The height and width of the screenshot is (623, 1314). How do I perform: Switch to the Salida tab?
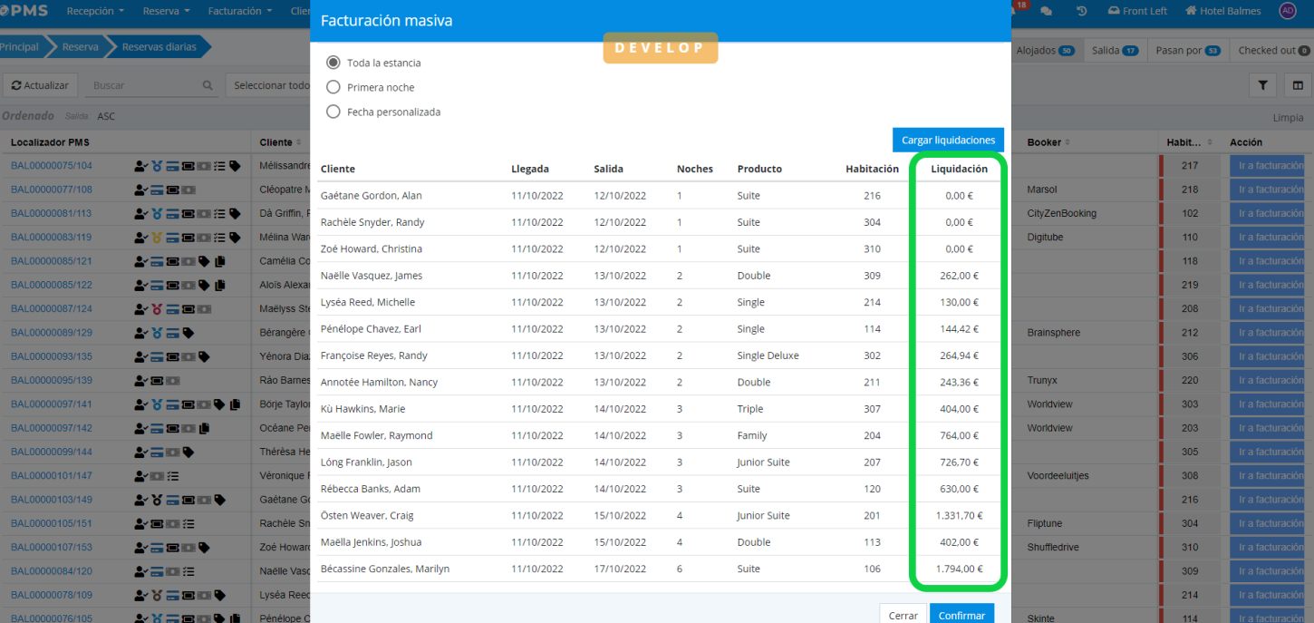pos(1115,51)
